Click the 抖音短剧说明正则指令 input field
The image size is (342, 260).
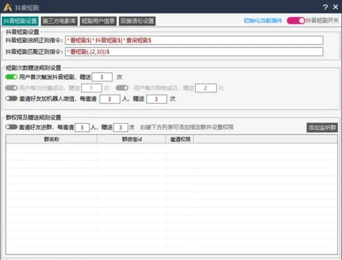(x=194, y=40)
